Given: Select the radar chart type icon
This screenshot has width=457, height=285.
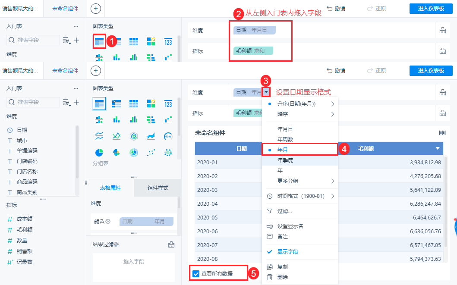Looking at the screenshot, I should pos(134,136).
